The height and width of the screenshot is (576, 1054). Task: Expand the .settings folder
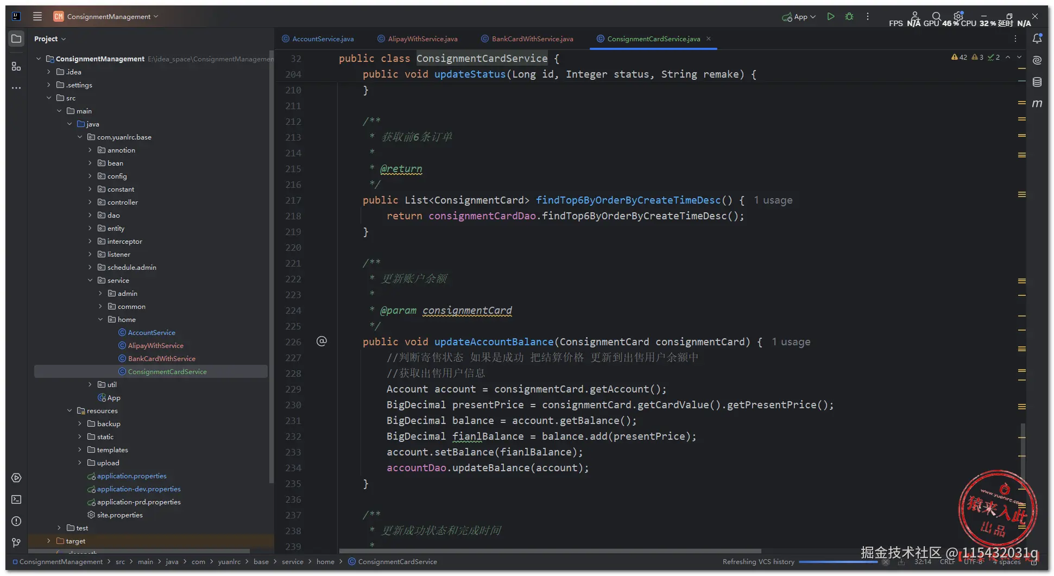click(x=49, y=85)
